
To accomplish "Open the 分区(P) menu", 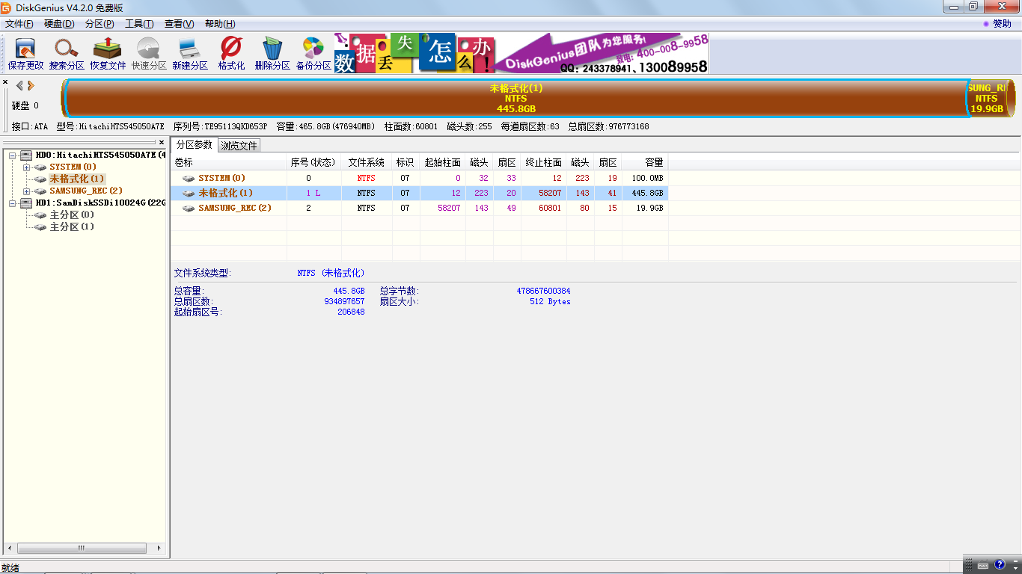I will 100,24.
